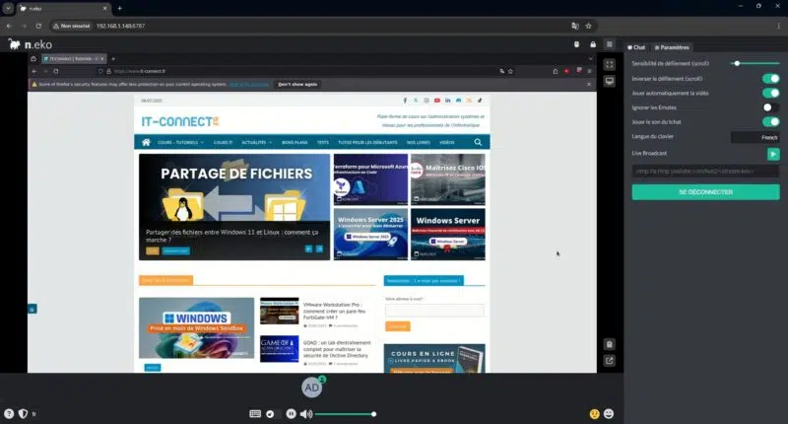Open the help question-mark icon

9,413
